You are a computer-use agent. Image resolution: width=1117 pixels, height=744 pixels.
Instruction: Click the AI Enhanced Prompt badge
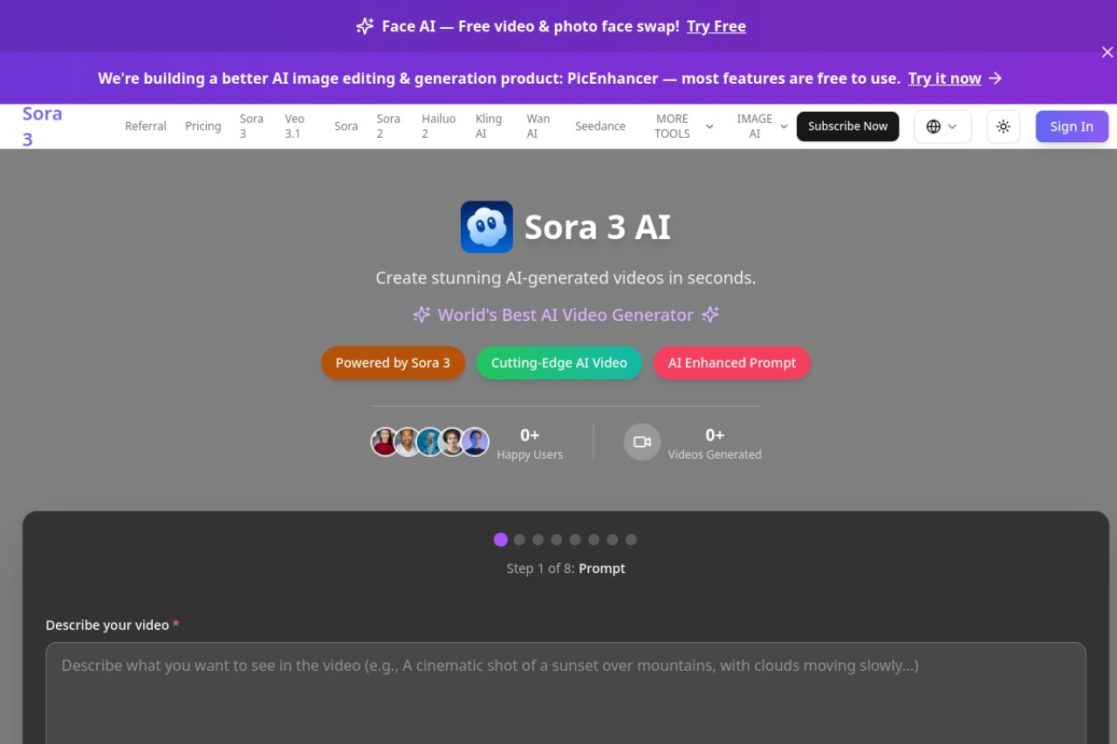coord(732,363)
